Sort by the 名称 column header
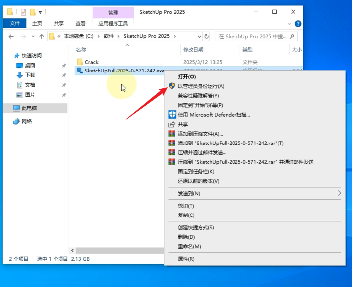This screenshot has width=352, height=287. pos(81,50)
